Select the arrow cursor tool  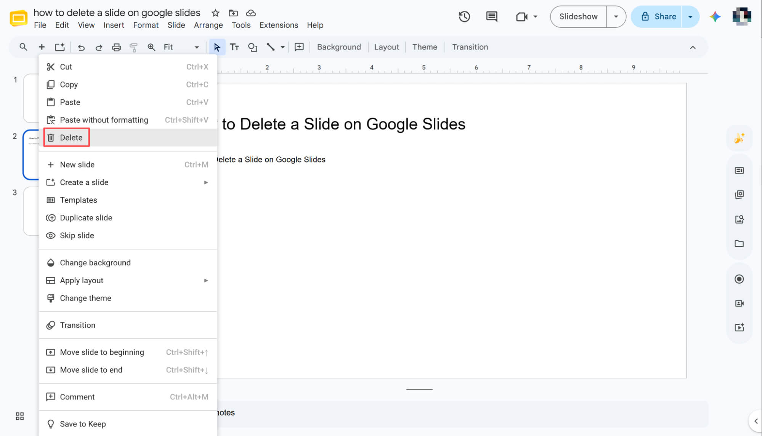(x=217, y=47)
